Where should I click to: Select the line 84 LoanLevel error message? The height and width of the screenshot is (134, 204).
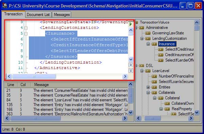pos(66,100)
